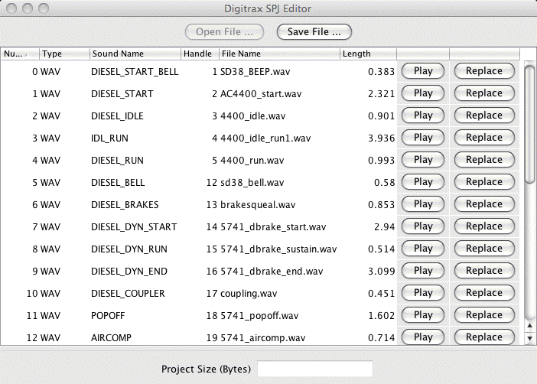Play the 4400_idle.wav sound
Viewport: 537px width, 384px height.
(x=423, y=116)
